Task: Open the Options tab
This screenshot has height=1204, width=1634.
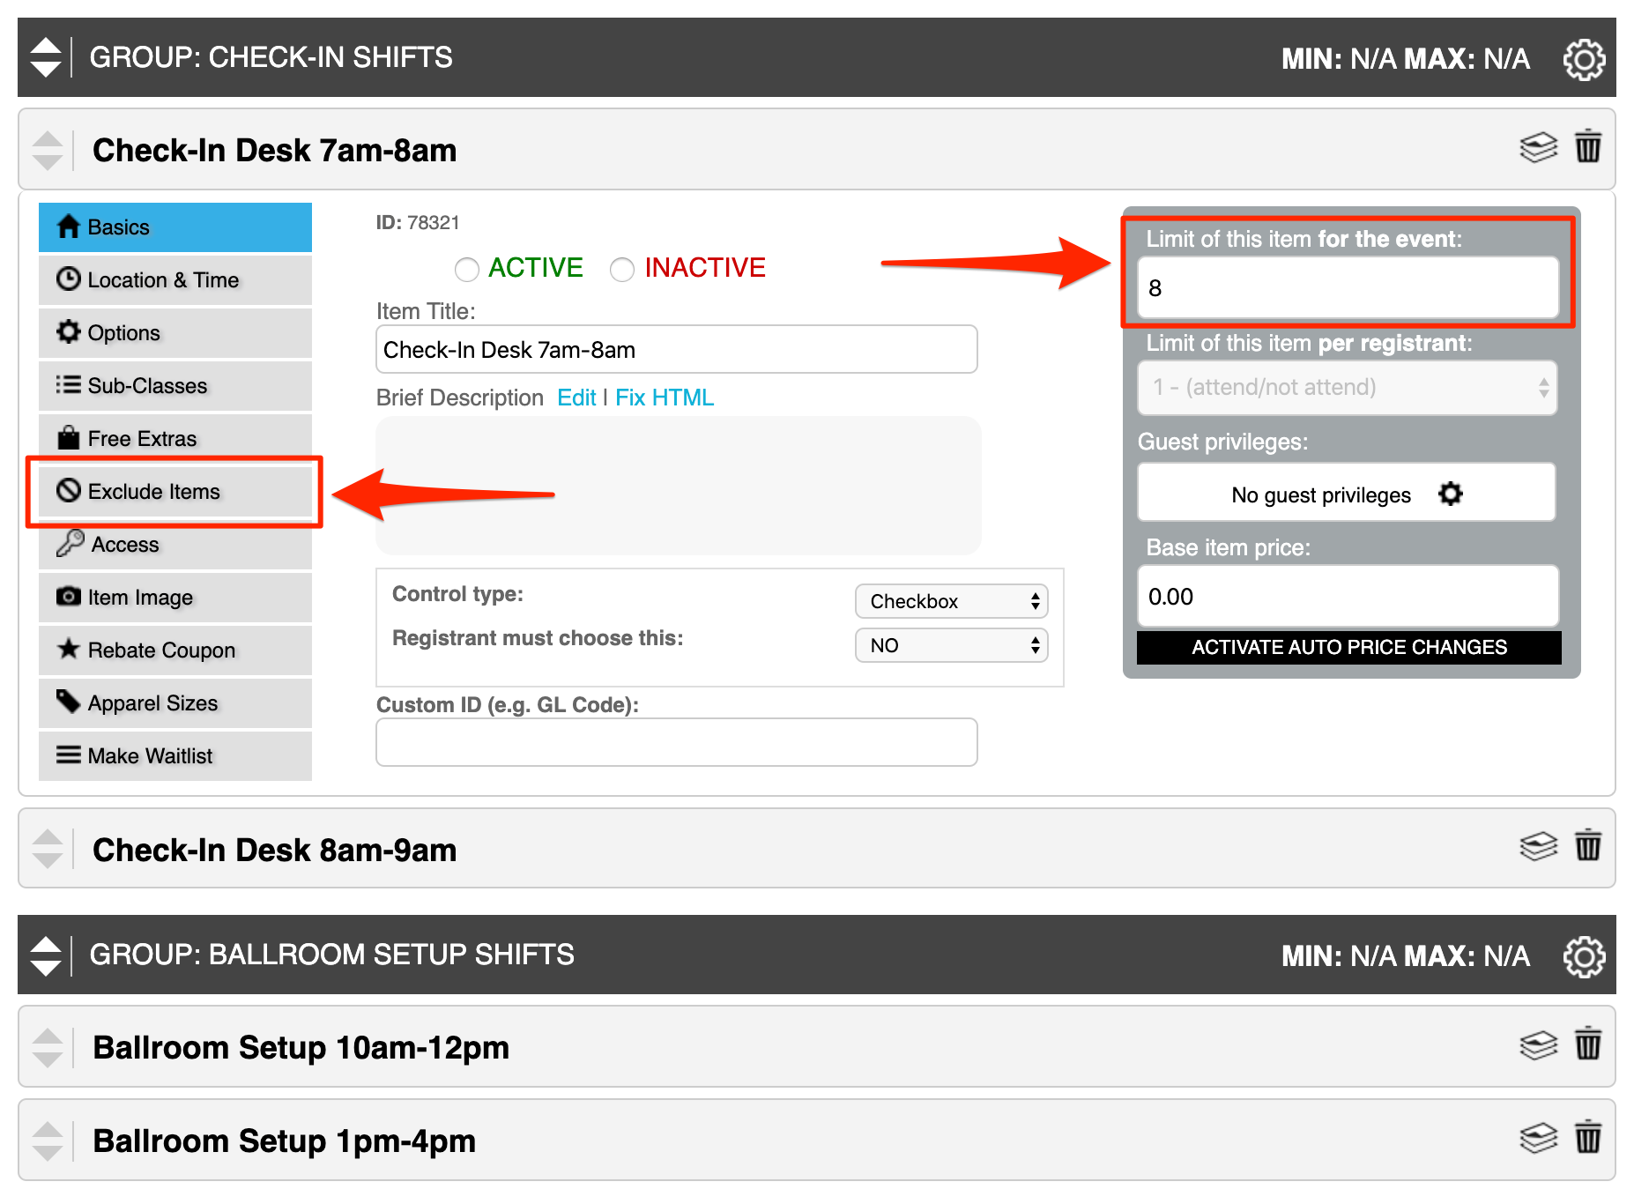Action: (175, 333)
